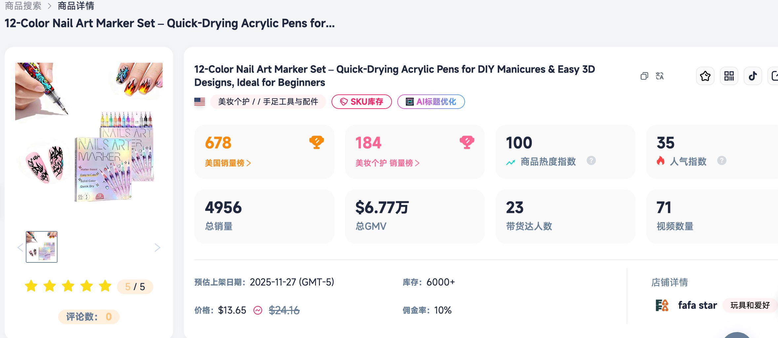Select the product image thumbnail
Viewport: 778px width, 338px height.
pyautogui.click(x=42, y=247)
